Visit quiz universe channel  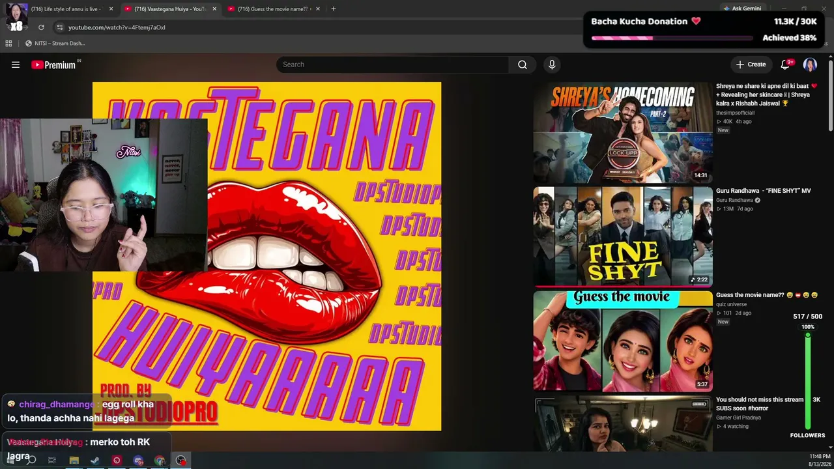731,304
